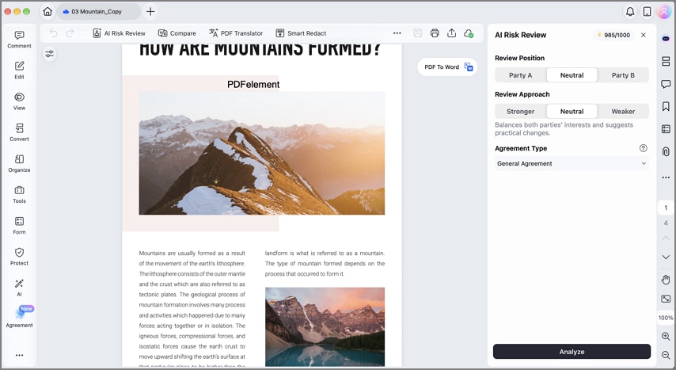Open the AI tool in sidebar
This screenshot has width=676, height=370.
[x=19, y=288]
